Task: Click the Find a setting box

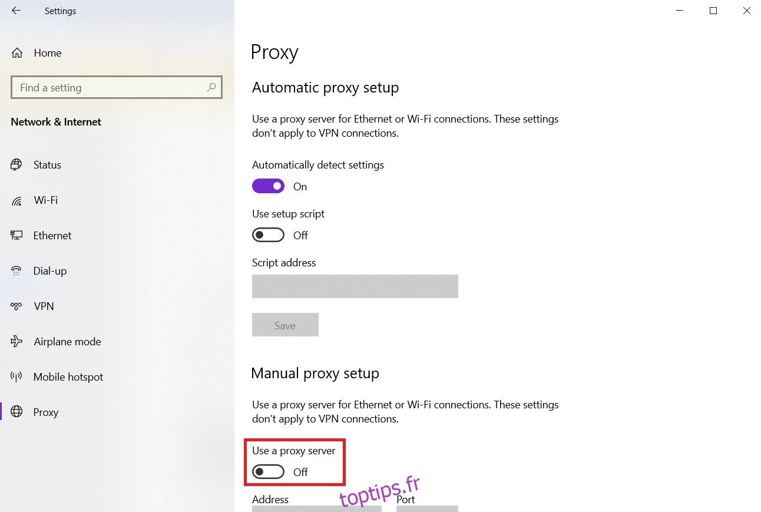Action: tap(109, 88)
